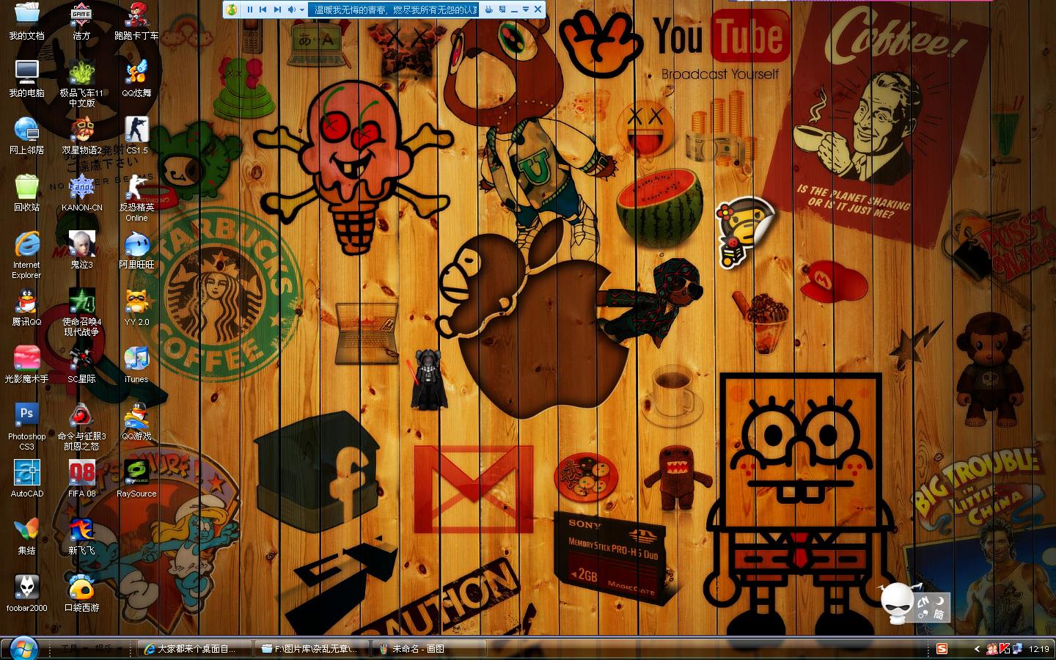Open network connection tray icon

(1018, 648)
